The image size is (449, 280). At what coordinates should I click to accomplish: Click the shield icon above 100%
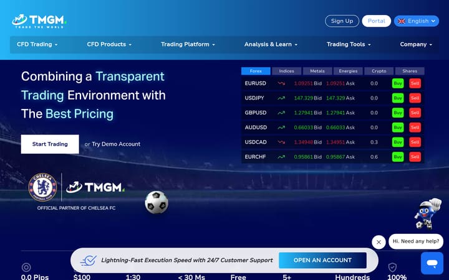click(x=392, y=268)
